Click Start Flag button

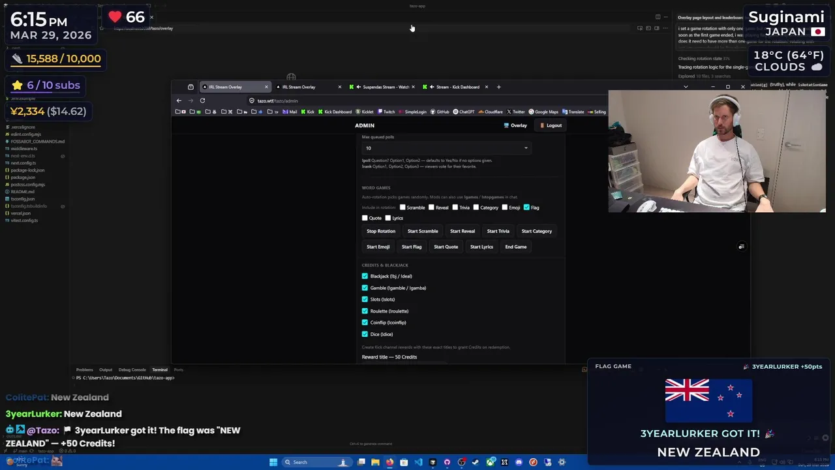[x=412, y=247]
